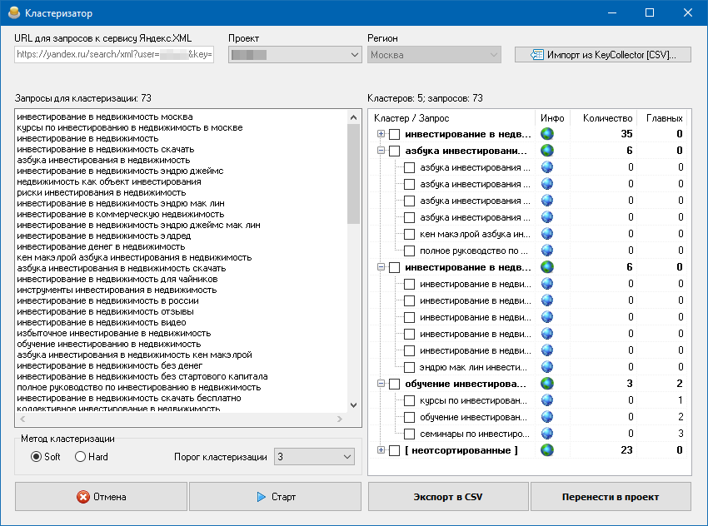The image size is (708, 526).
Task: Click globe icon of обучение инвестирова... cluster
Action: (x=546, y=384)
